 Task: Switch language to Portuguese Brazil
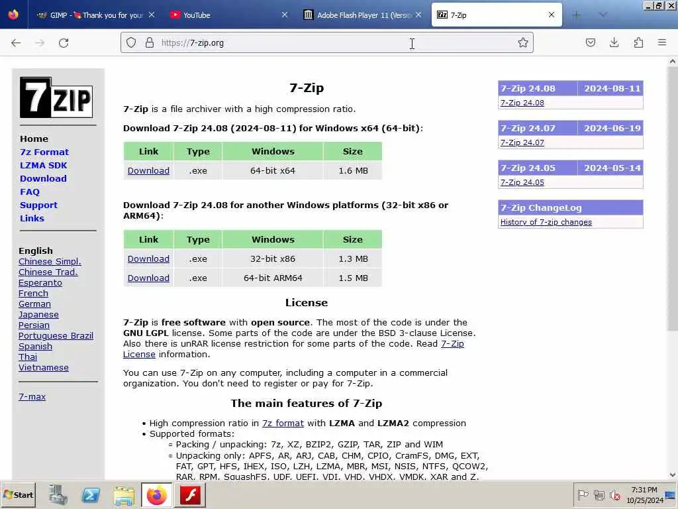[x=56, y=335]
